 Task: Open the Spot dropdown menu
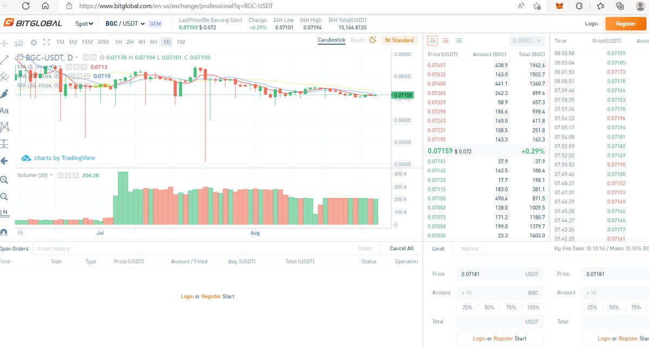tap(84, 23)
